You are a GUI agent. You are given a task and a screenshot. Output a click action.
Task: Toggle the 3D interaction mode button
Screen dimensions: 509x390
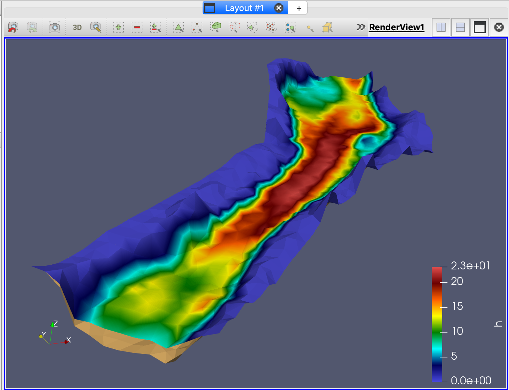click(77, 27)
